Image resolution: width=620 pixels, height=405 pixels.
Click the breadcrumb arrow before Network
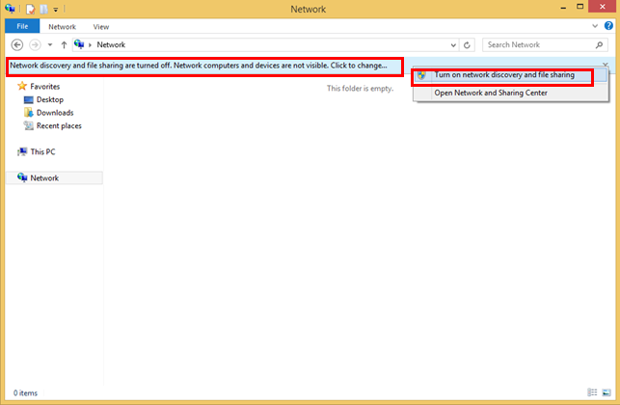(90, 45)
